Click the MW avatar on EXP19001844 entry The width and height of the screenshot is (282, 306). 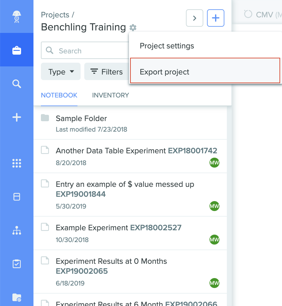pos(214,206)
